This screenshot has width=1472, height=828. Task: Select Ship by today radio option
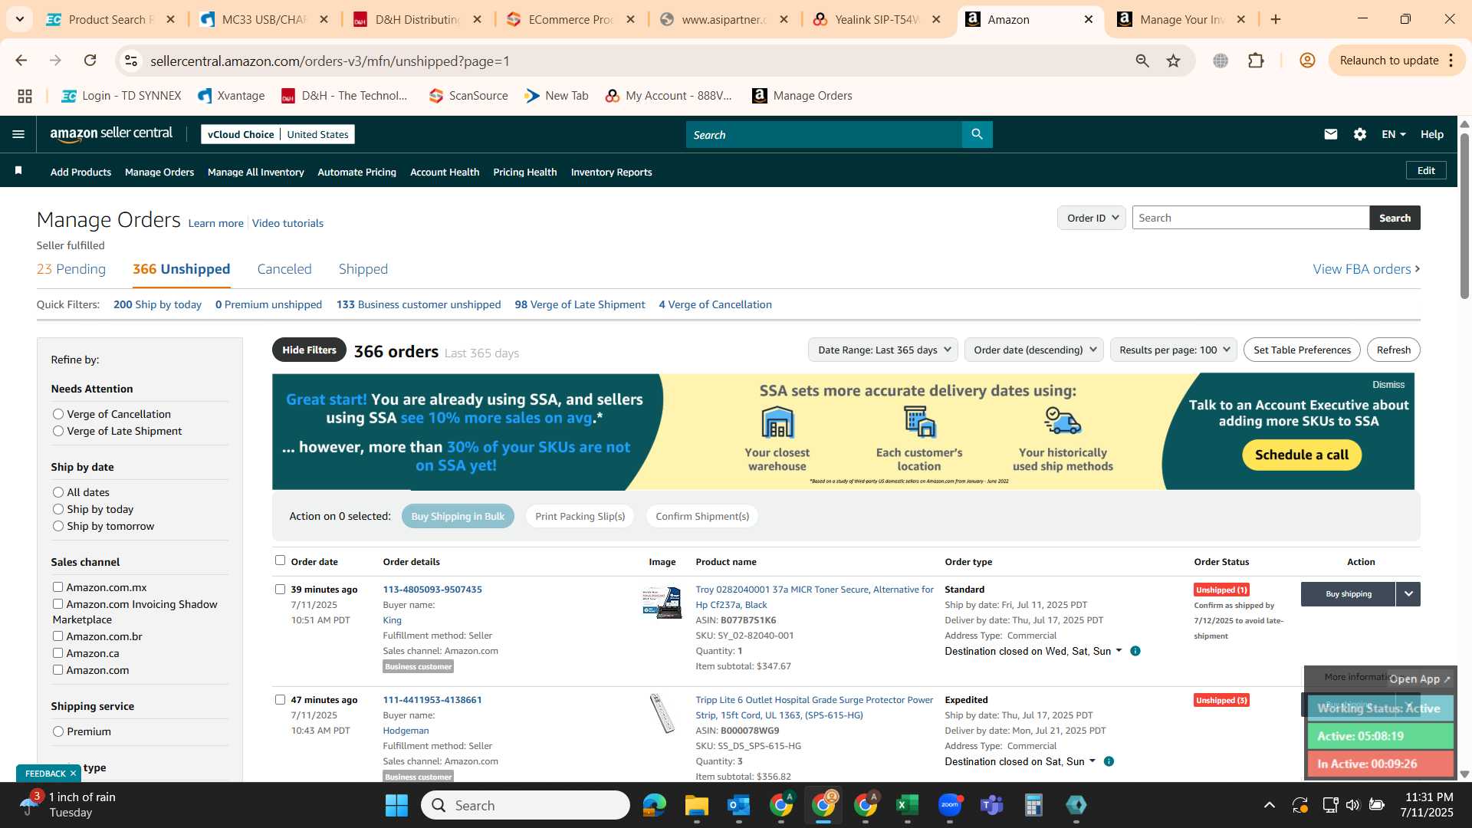(58, 509)
